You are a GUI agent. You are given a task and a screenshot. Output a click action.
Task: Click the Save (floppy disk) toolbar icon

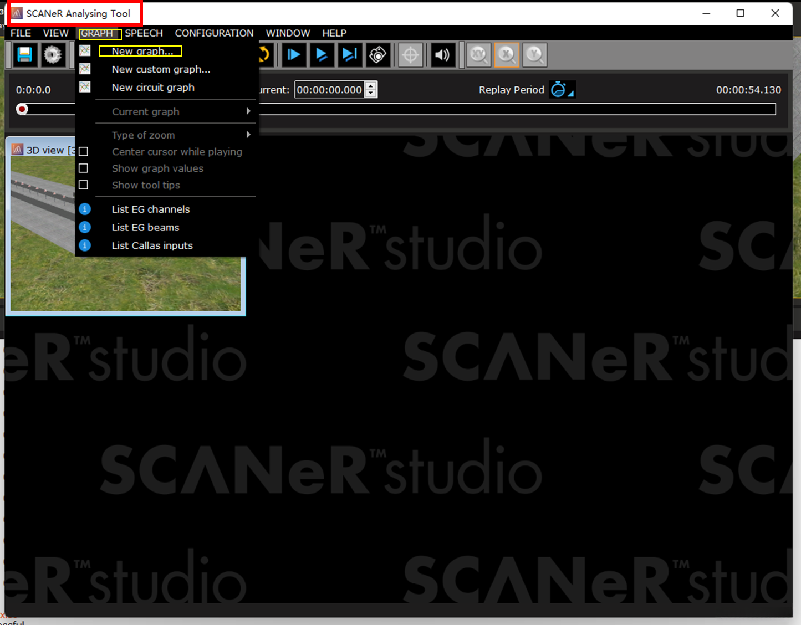[x=24, y=55]
